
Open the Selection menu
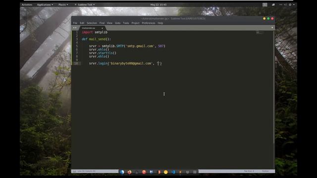tap(92, 23)
